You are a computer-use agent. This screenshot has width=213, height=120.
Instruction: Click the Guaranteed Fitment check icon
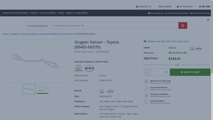click(146, 89)
